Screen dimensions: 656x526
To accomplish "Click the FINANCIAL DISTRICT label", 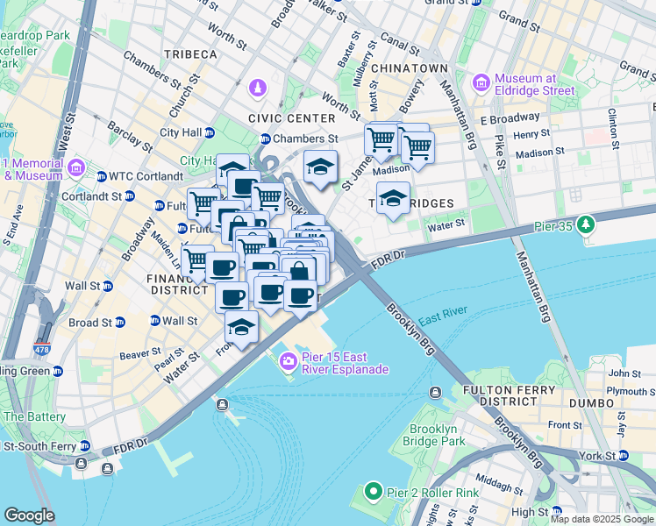I will (180, 284).
